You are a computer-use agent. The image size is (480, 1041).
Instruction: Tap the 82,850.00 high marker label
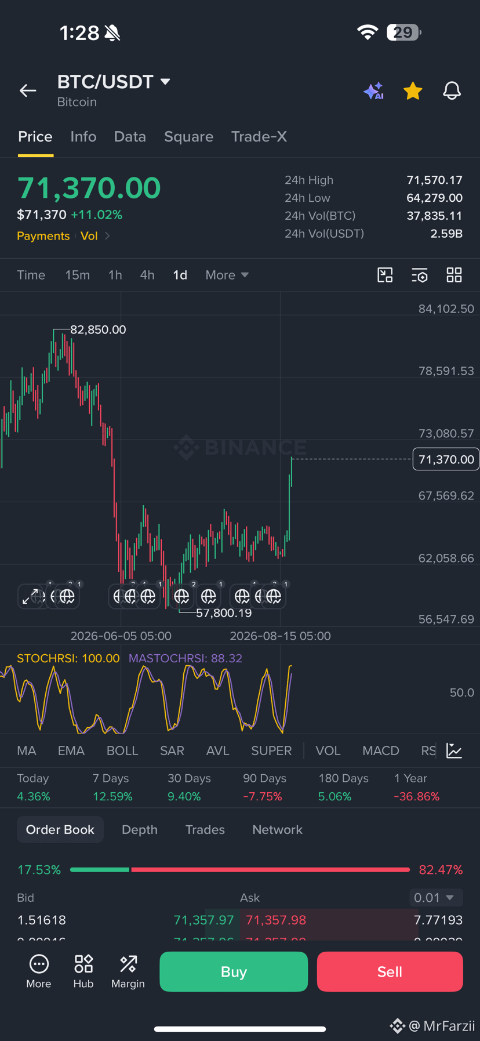click(x=98, y=329)
